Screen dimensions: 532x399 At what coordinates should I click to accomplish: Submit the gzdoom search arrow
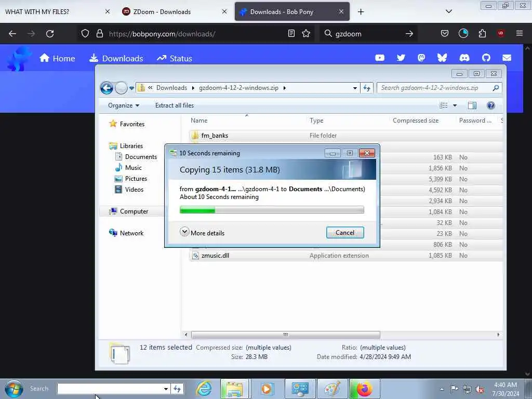tap(409, 34)
